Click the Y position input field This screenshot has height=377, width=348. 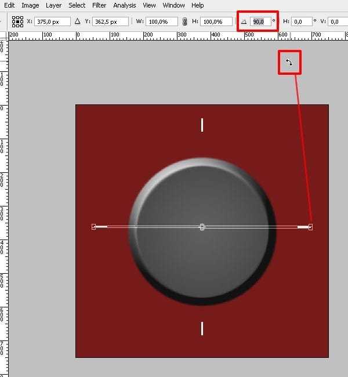tap(110, 21)
